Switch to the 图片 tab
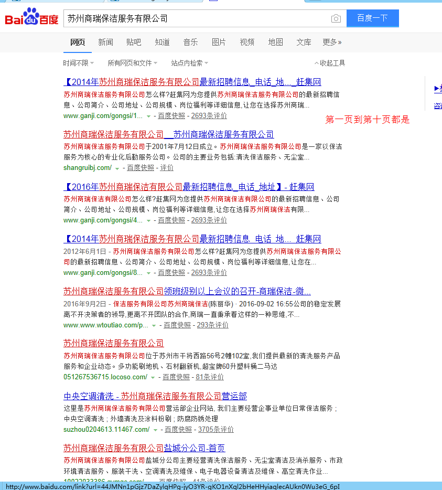 219,42
